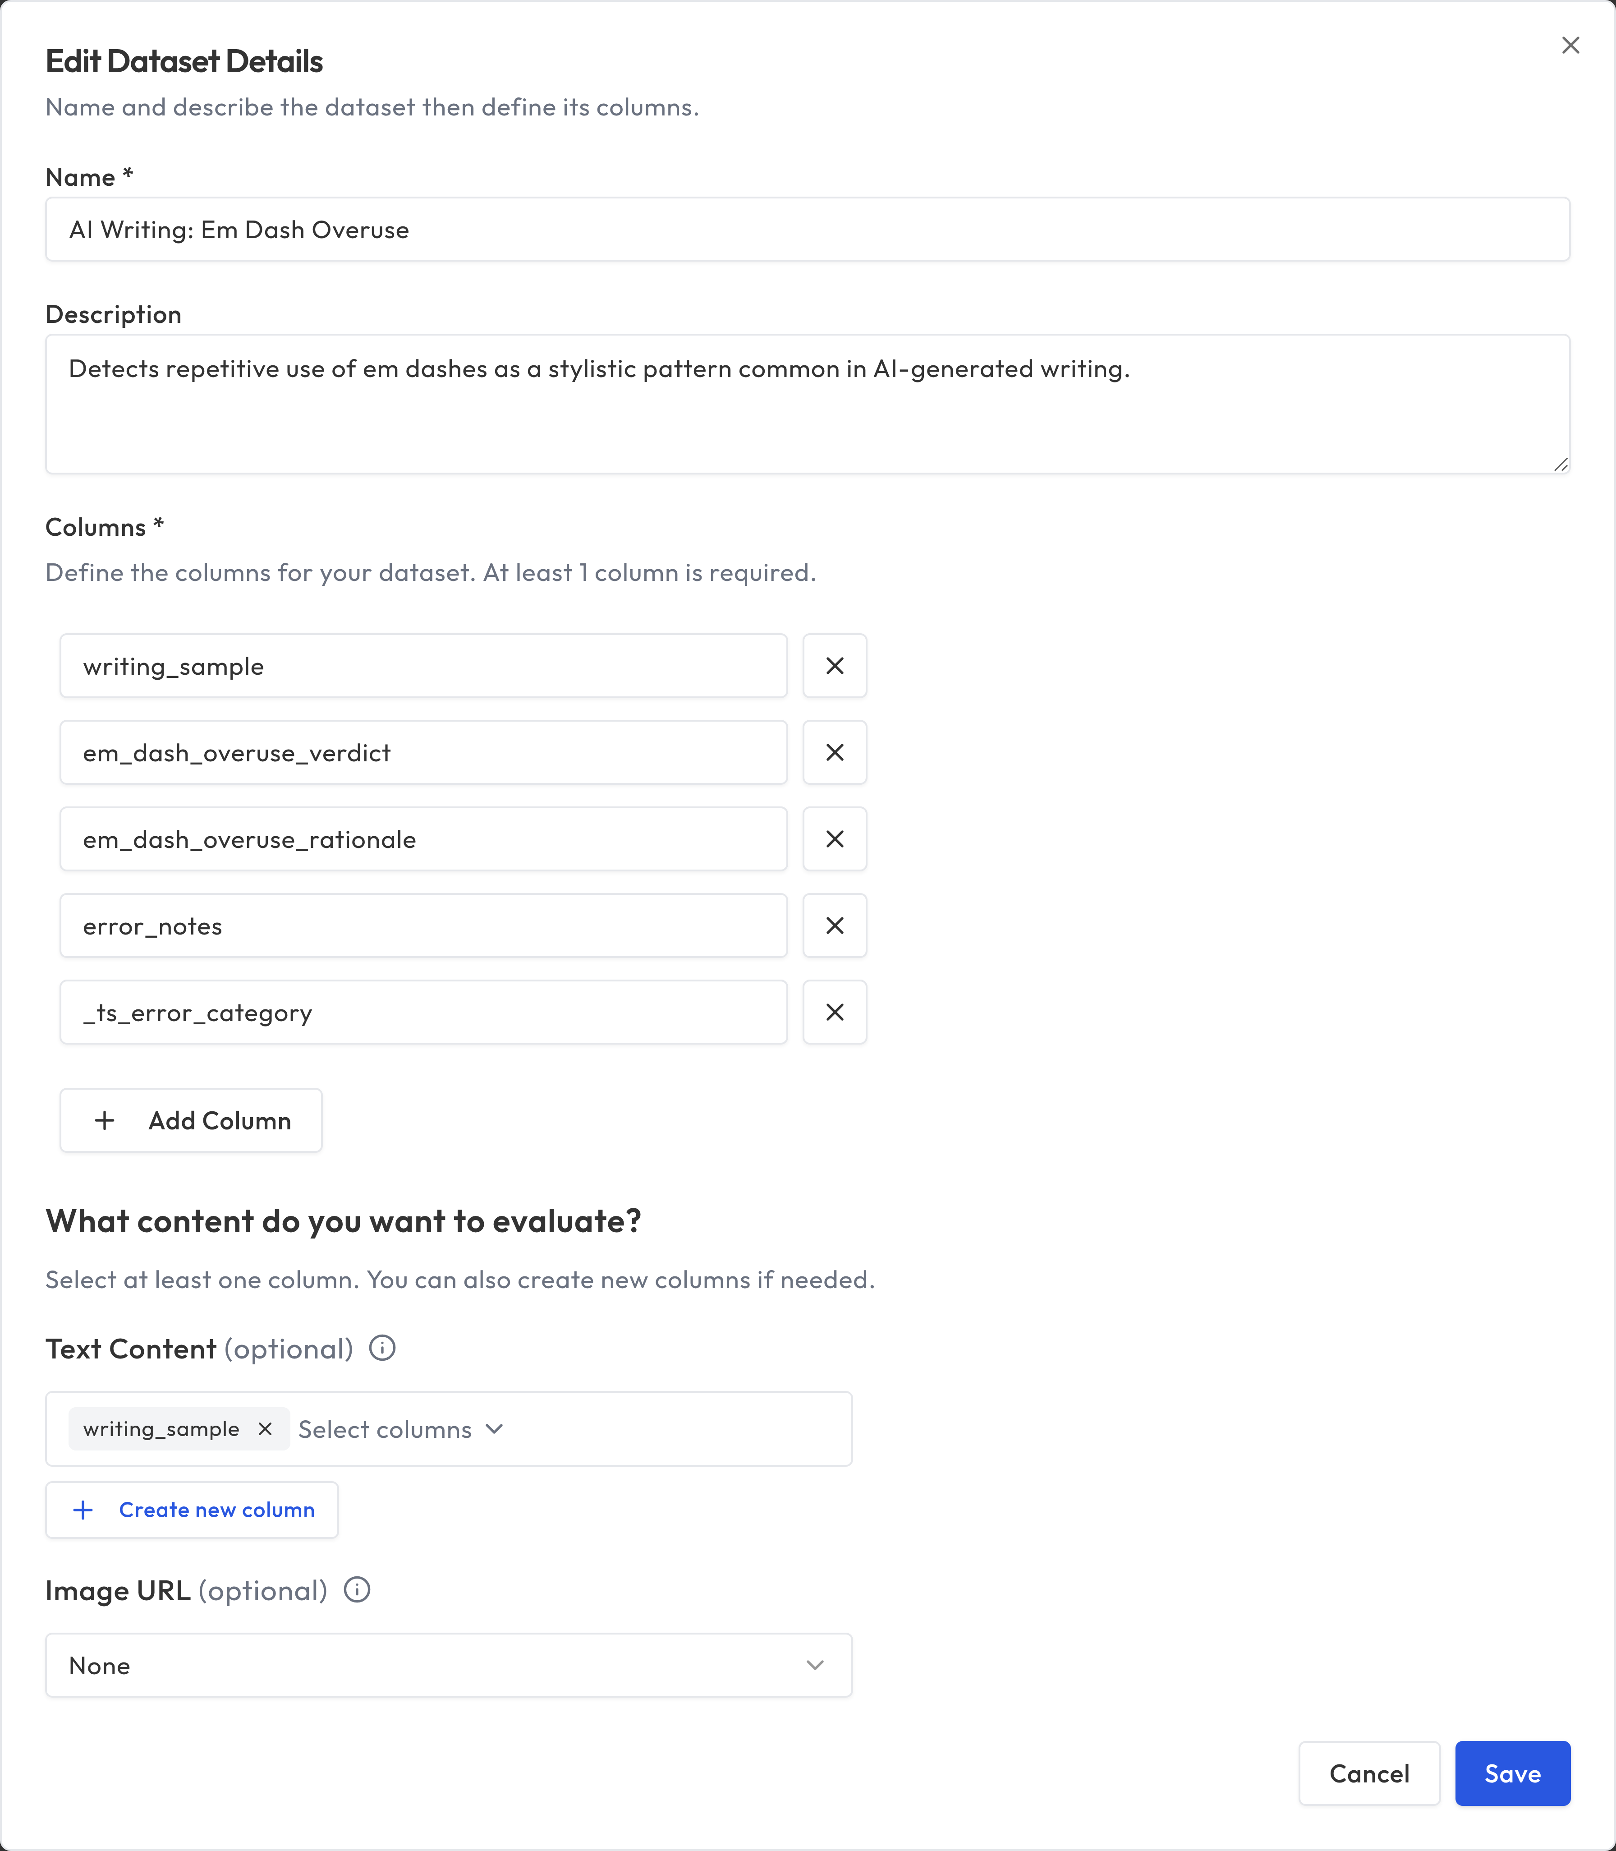This screenshot has width=1616, height=1851.
Task: Click Create new column
Action: [192, 1510]
